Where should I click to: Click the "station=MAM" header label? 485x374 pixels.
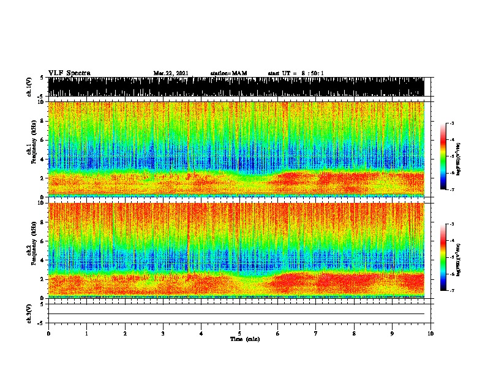(228, 73)
